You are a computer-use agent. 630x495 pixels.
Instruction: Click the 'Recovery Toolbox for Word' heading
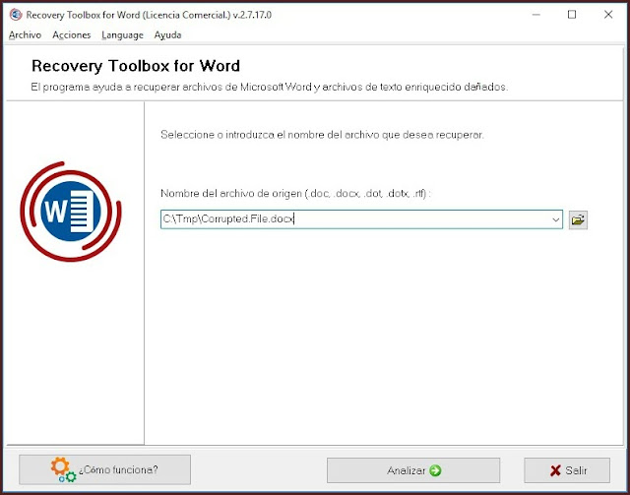click(x=136, y=66)
